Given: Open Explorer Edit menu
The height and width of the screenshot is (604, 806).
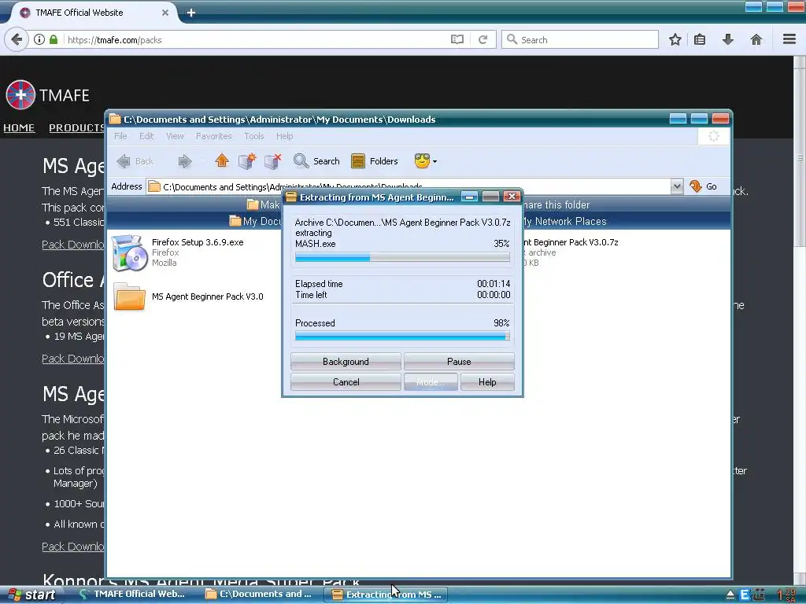Looking at the screenshot, I should tap(146, 136).
